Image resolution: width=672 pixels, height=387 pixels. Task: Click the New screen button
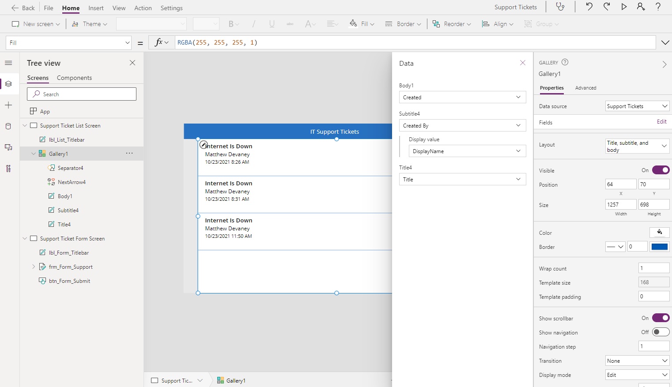point(35,24)
